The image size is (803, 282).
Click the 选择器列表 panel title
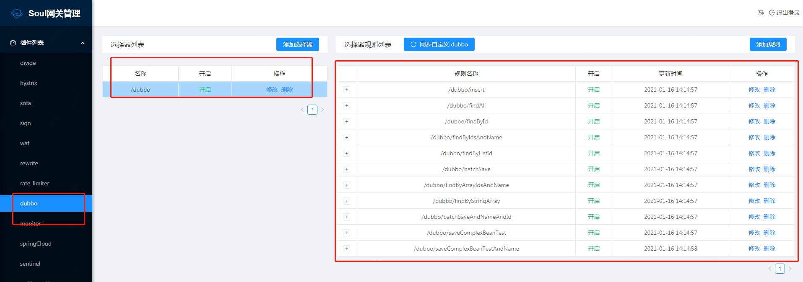tap(127, 44)
